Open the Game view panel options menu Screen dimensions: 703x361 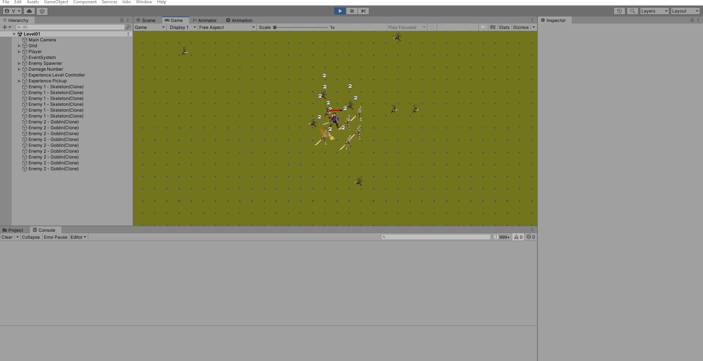532,20
